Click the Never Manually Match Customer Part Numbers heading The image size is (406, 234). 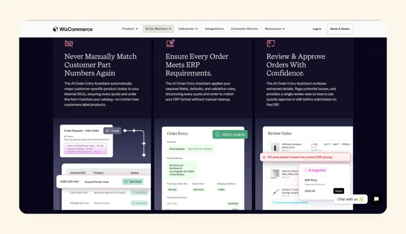(100, 65)
